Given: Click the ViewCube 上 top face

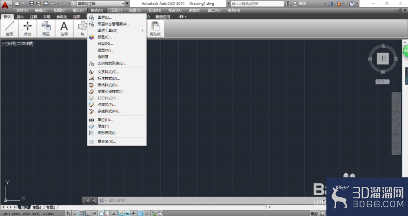Looking at the screenshot, I should pyautogui.click(x=383, y=59).
